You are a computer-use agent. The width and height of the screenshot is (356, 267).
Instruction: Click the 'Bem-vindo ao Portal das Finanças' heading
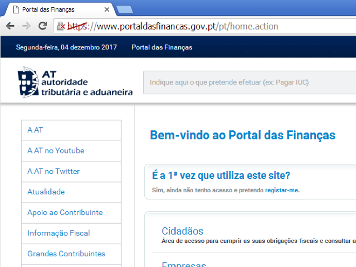tap(243, 135)
